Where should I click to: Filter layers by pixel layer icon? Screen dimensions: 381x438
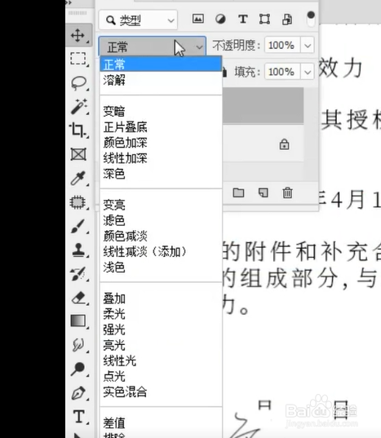click(198, 19)
